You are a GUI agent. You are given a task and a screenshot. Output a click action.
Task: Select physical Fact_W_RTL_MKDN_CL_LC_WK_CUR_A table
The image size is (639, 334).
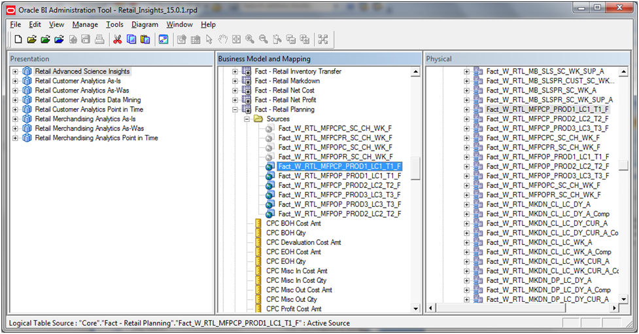[x=547, y=261]
